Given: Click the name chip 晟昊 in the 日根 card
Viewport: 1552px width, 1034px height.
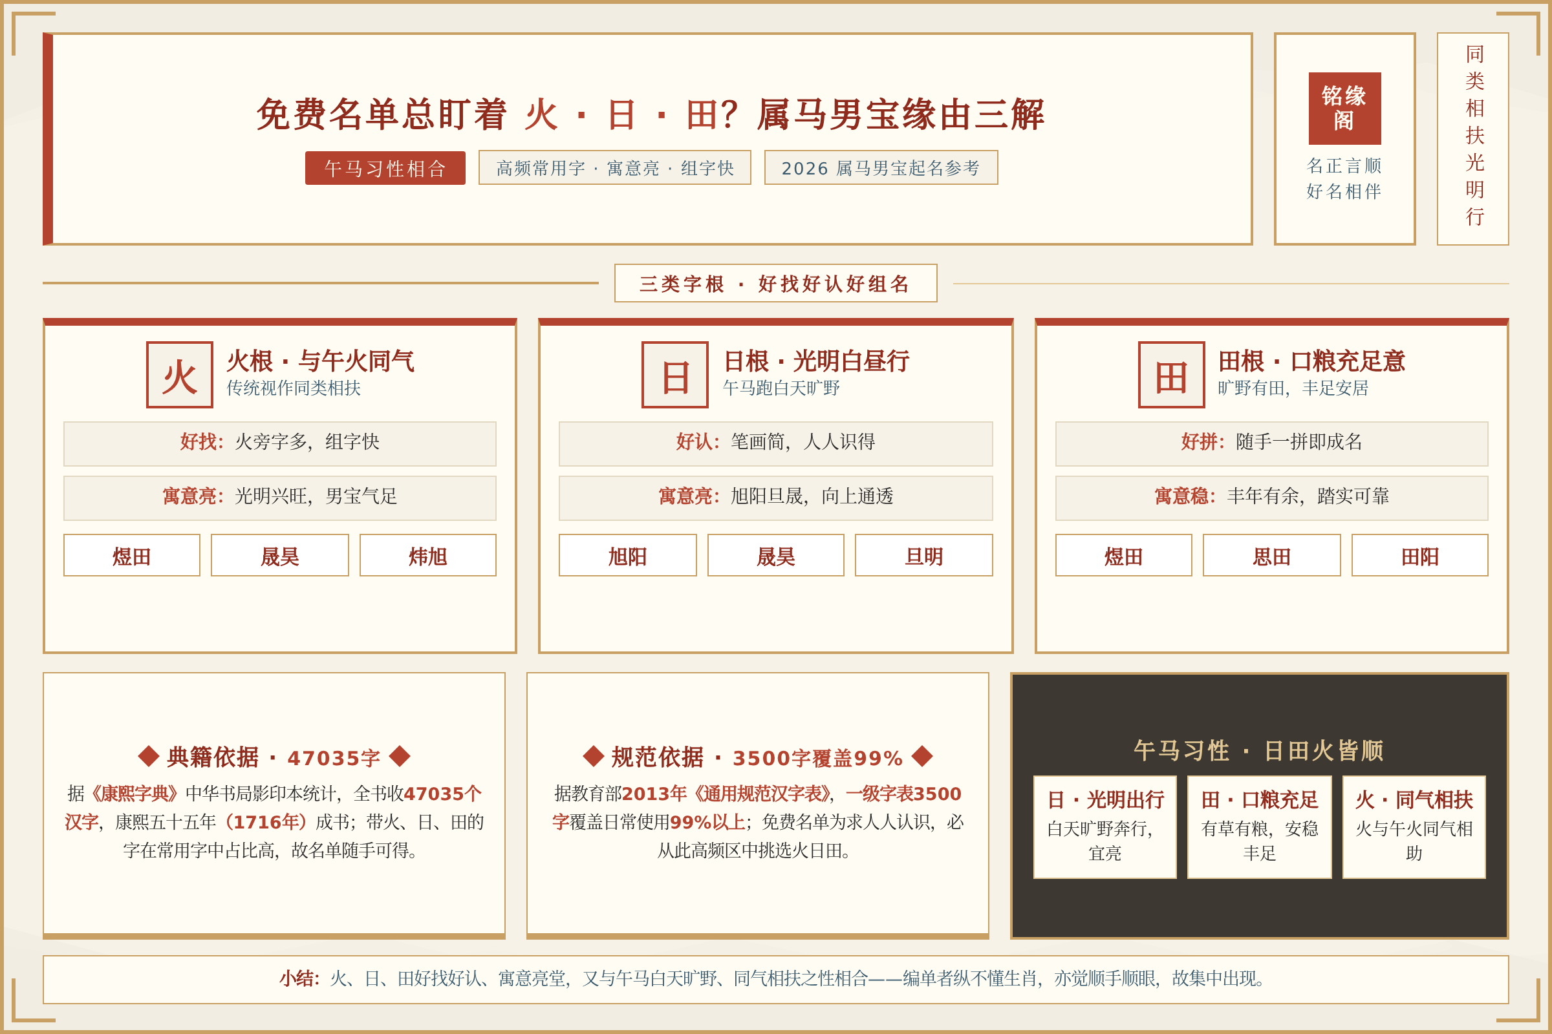Looking at the screenshot, I should (775, 555).
